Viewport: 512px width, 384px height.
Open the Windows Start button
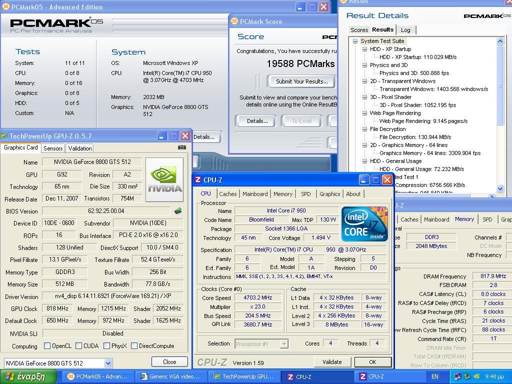click(x=28, y=377)
